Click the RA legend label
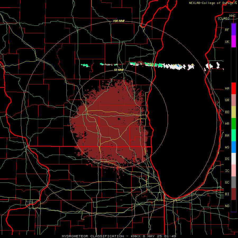Image resolution: width=238 pixels, height=238 pixels. (x=227, y=136)
